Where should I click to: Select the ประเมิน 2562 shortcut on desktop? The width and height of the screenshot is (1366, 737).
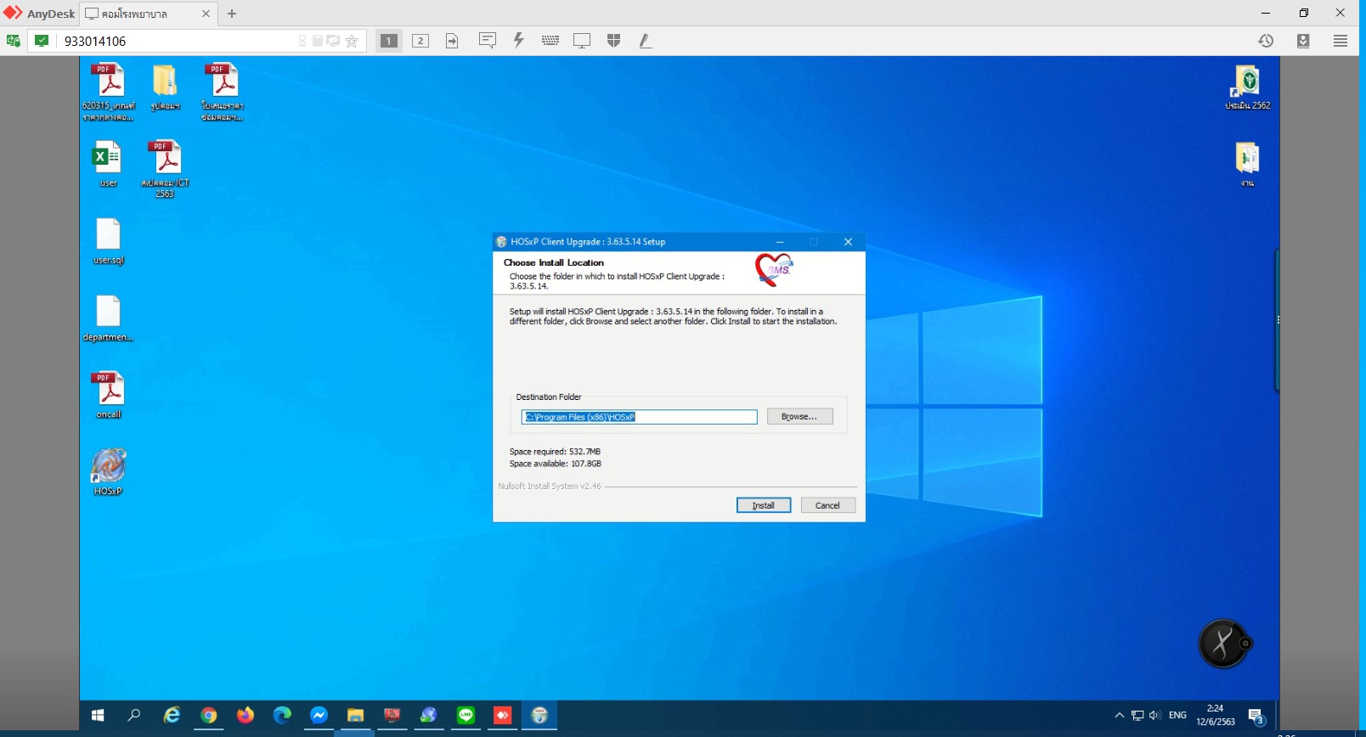(1247, 87)
